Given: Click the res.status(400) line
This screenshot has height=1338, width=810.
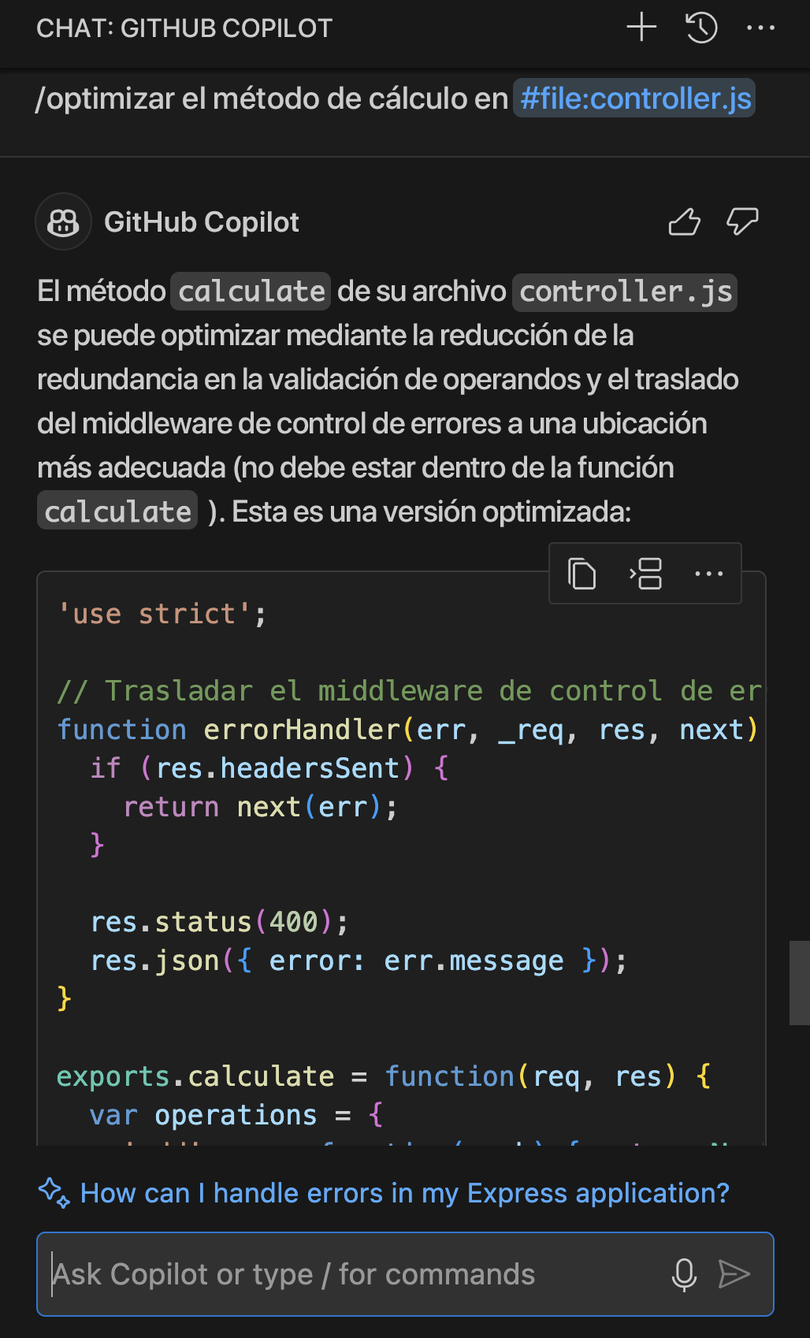Looking at the screenshot, I should pos(219,922).
